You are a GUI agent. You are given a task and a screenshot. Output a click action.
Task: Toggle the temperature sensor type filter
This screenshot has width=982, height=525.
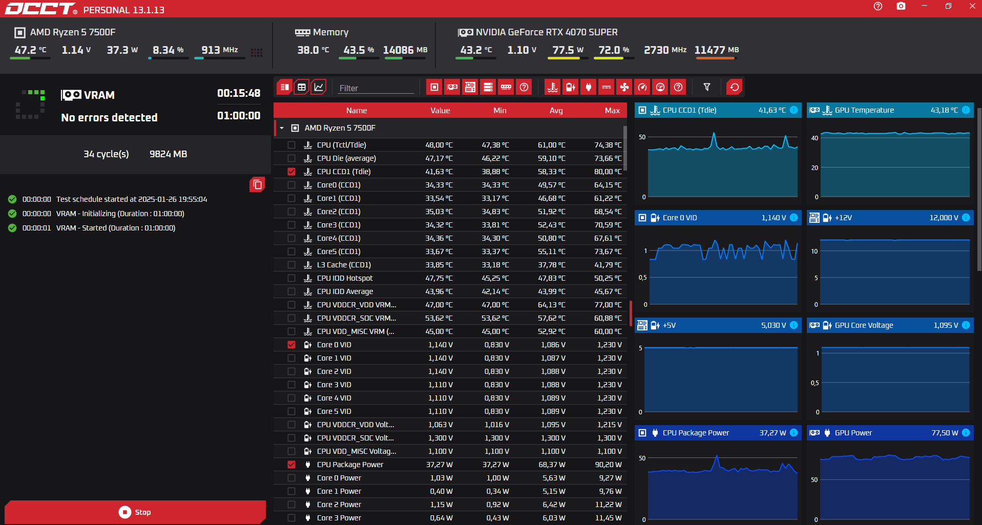[x=553, y=87]
